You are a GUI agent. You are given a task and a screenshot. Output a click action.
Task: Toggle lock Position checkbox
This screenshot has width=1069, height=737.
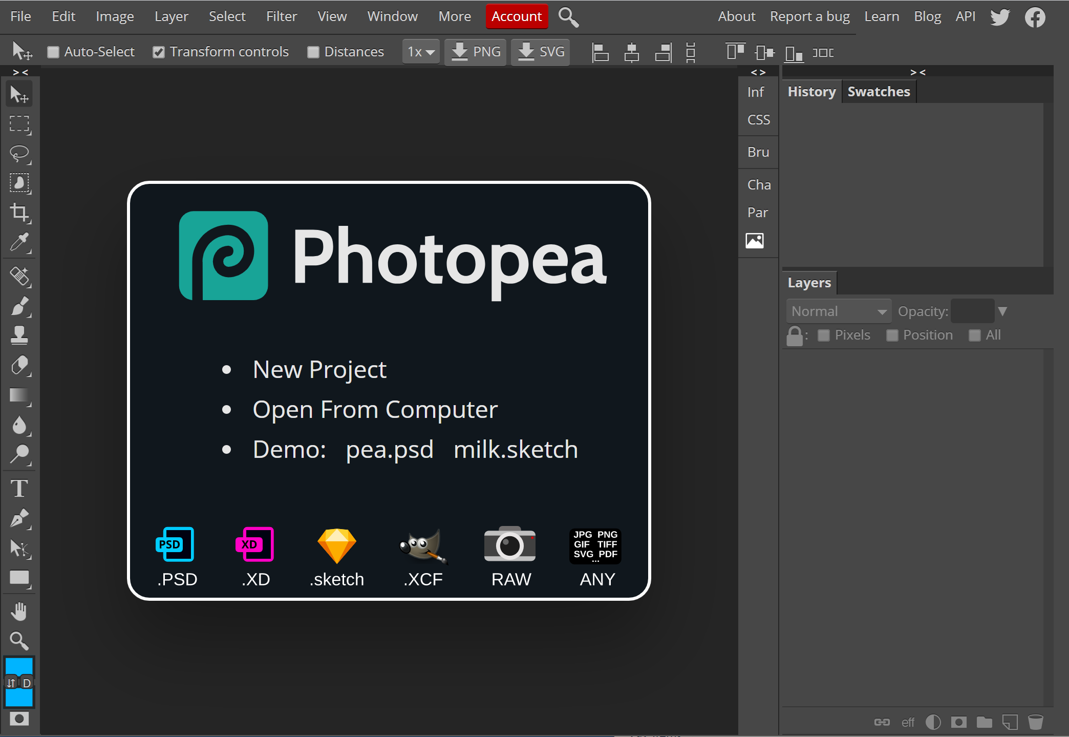[892, 335]
